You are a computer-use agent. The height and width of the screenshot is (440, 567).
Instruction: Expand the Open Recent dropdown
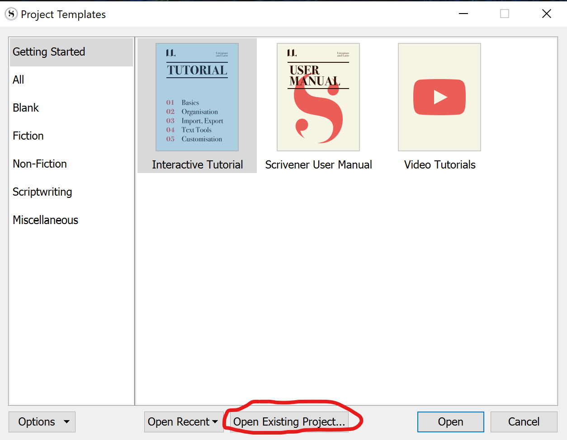pyautogui.click(x=183, y=422)
